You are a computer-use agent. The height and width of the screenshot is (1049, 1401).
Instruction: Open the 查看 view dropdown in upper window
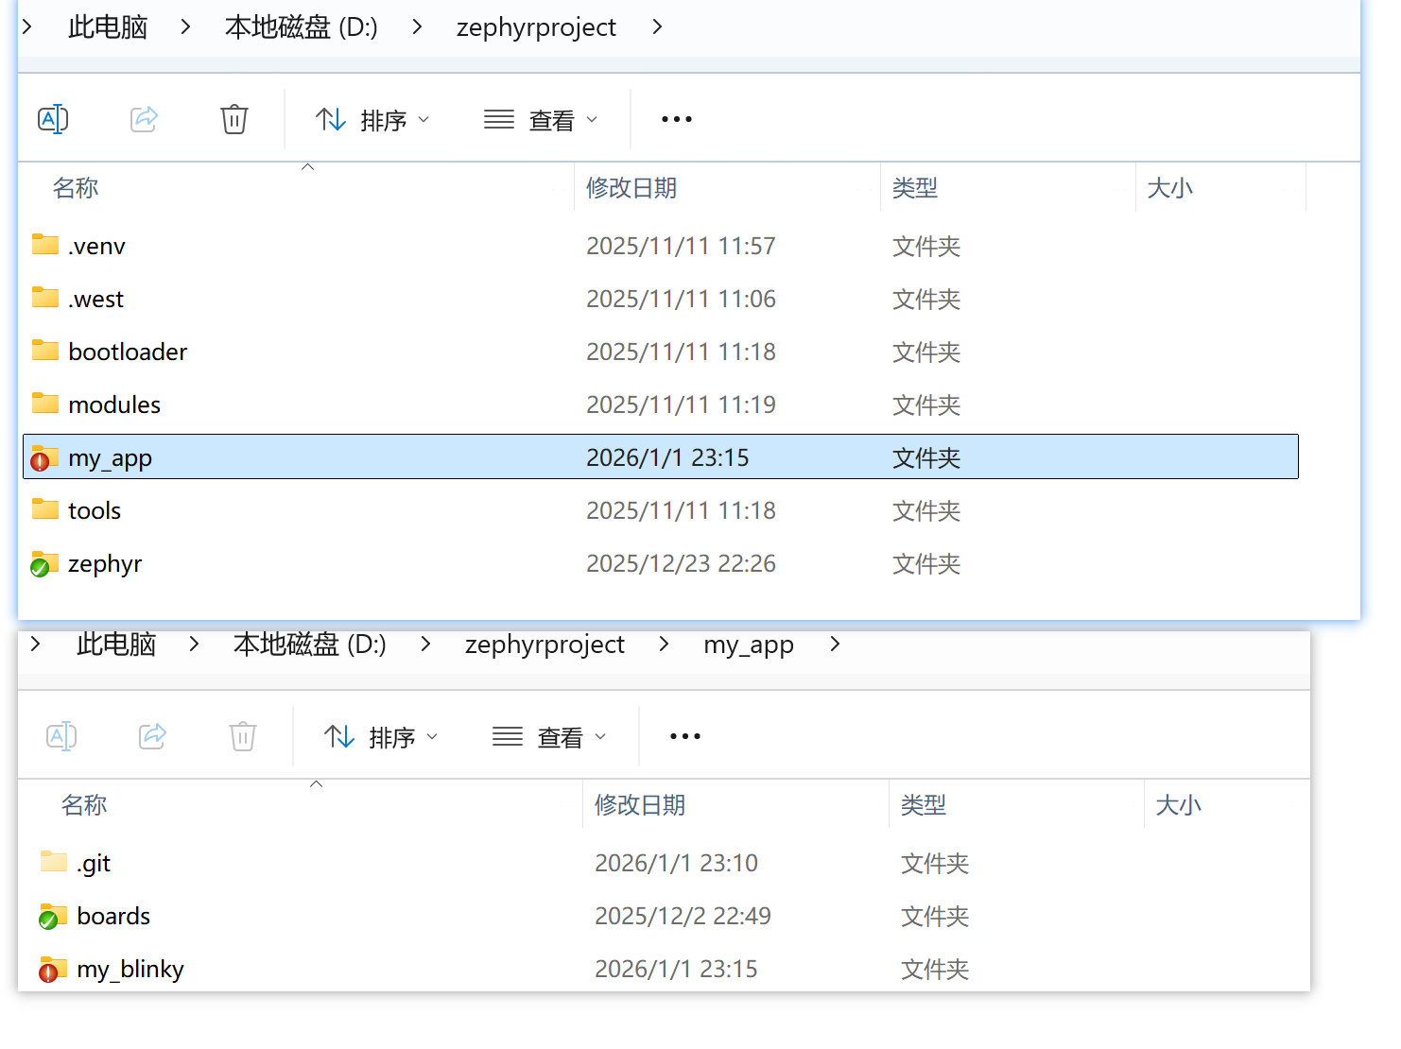(541, 120)
